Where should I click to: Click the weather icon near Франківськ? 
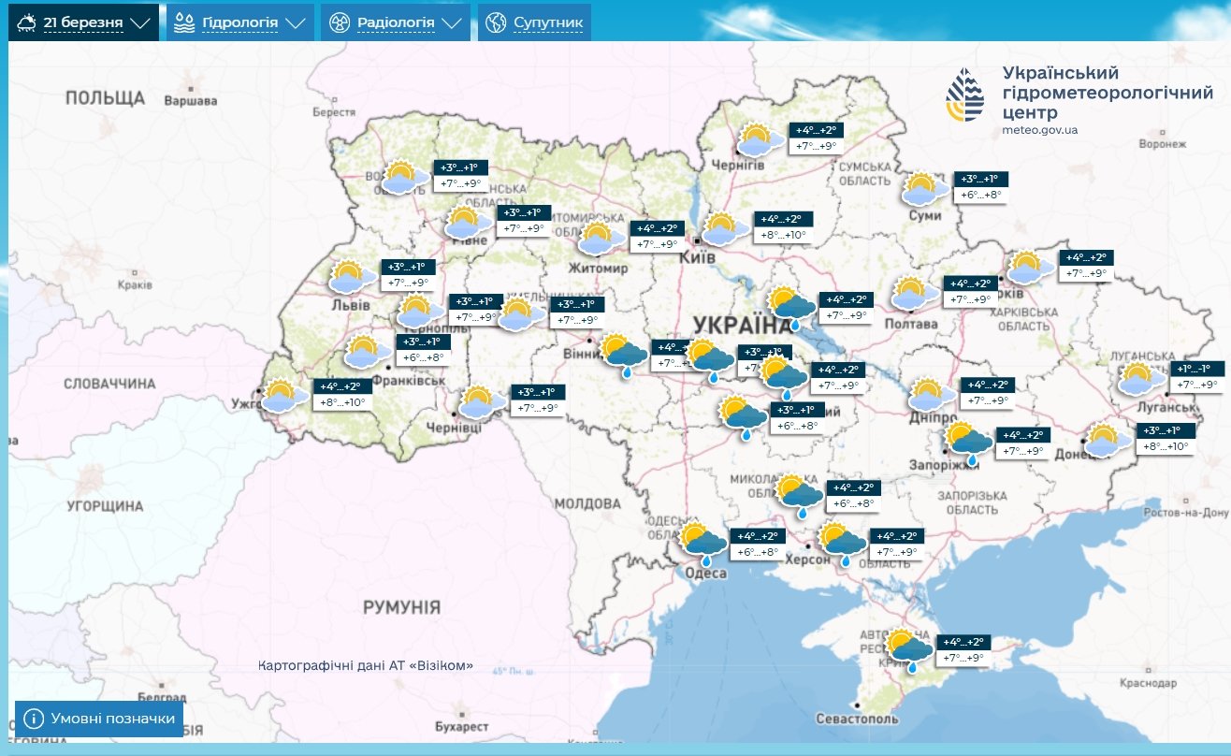pyautogui.click(x=369, y=352)
